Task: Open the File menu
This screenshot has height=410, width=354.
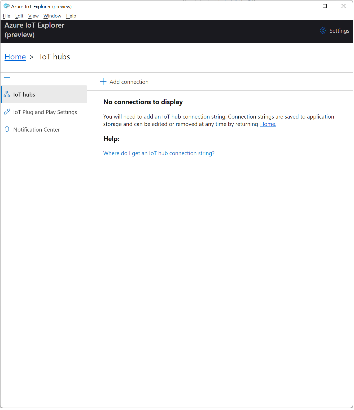Action: pyautogui.click(x=6, y=16)
